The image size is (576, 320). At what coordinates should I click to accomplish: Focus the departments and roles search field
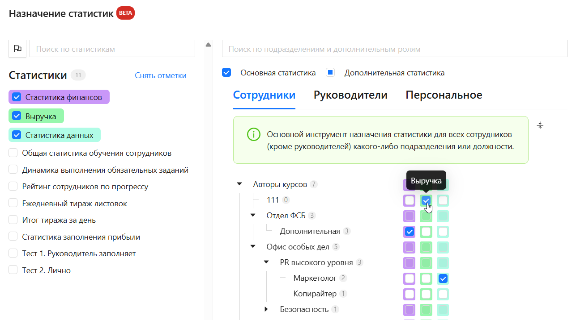pyautogui.click(x=394, y=49)
